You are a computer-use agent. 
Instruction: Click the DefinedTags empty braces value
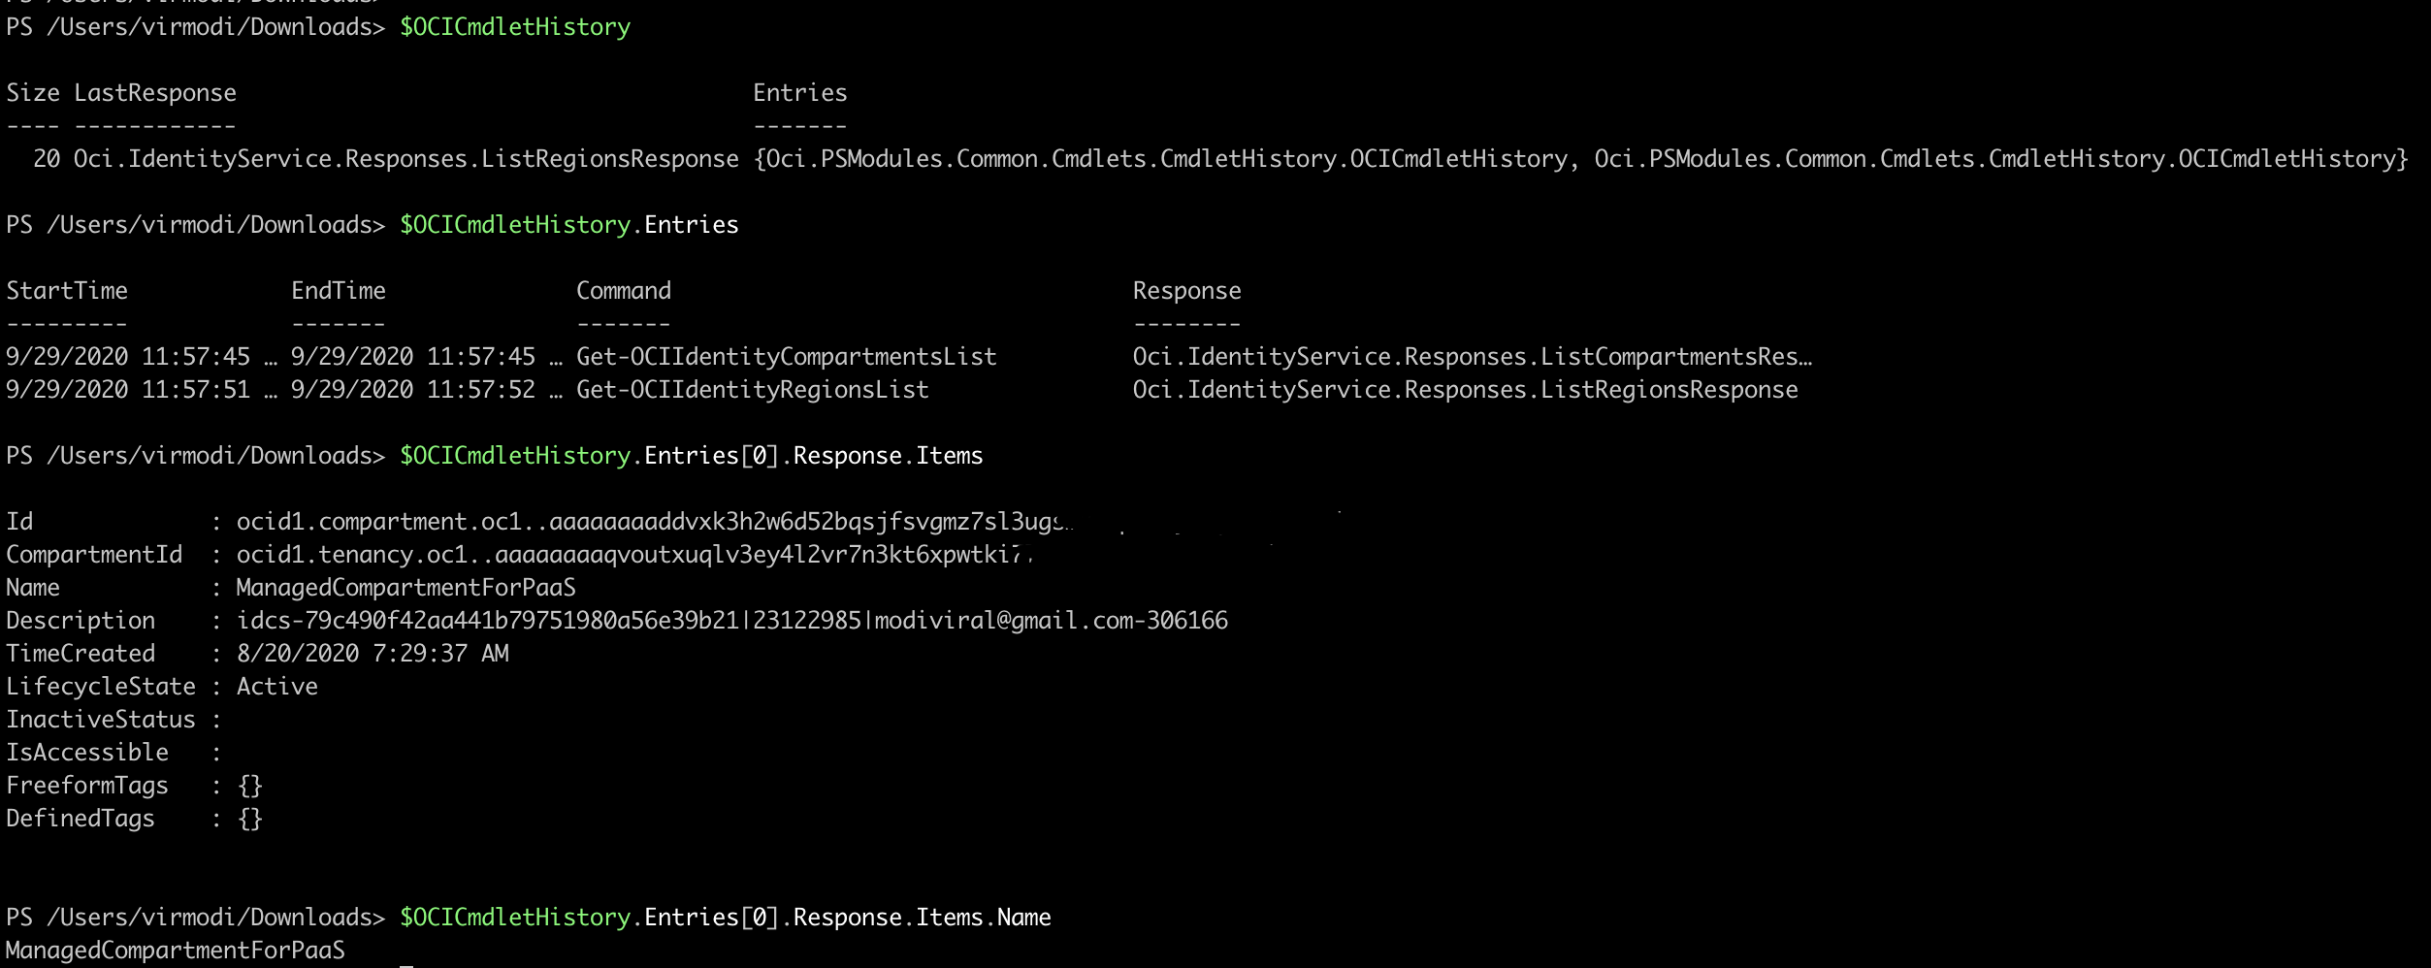(x=250, y=819)
